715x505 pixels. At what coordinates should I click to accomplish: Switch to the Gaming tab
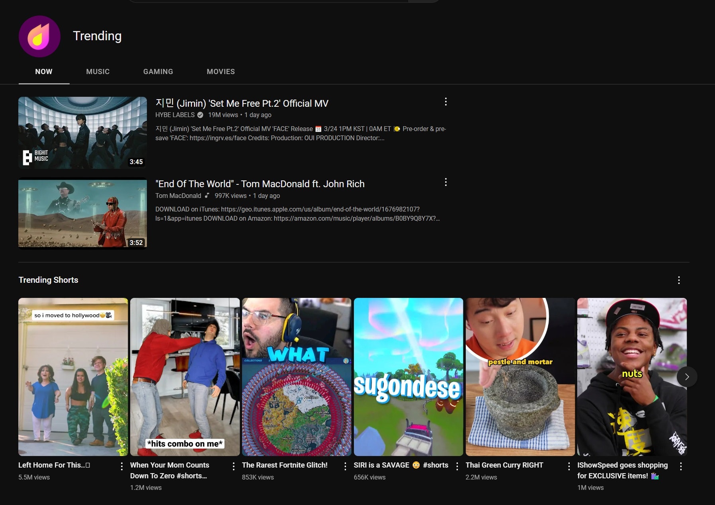158,72
